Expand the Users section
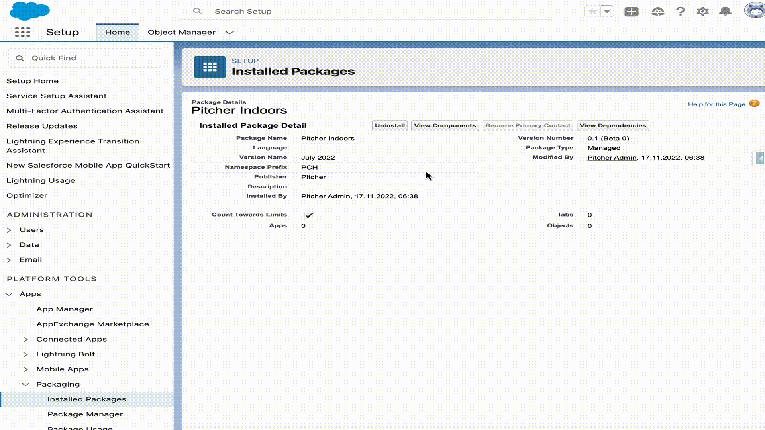Image resolution: width=765 pixels, height=430 pixels. coord(9,230)
